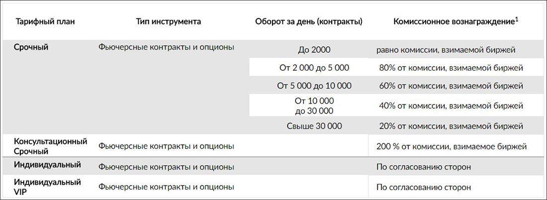Click instrument type cell in "Срочный" row
Screen dimensions: 547x200
(x=166, y=48)
